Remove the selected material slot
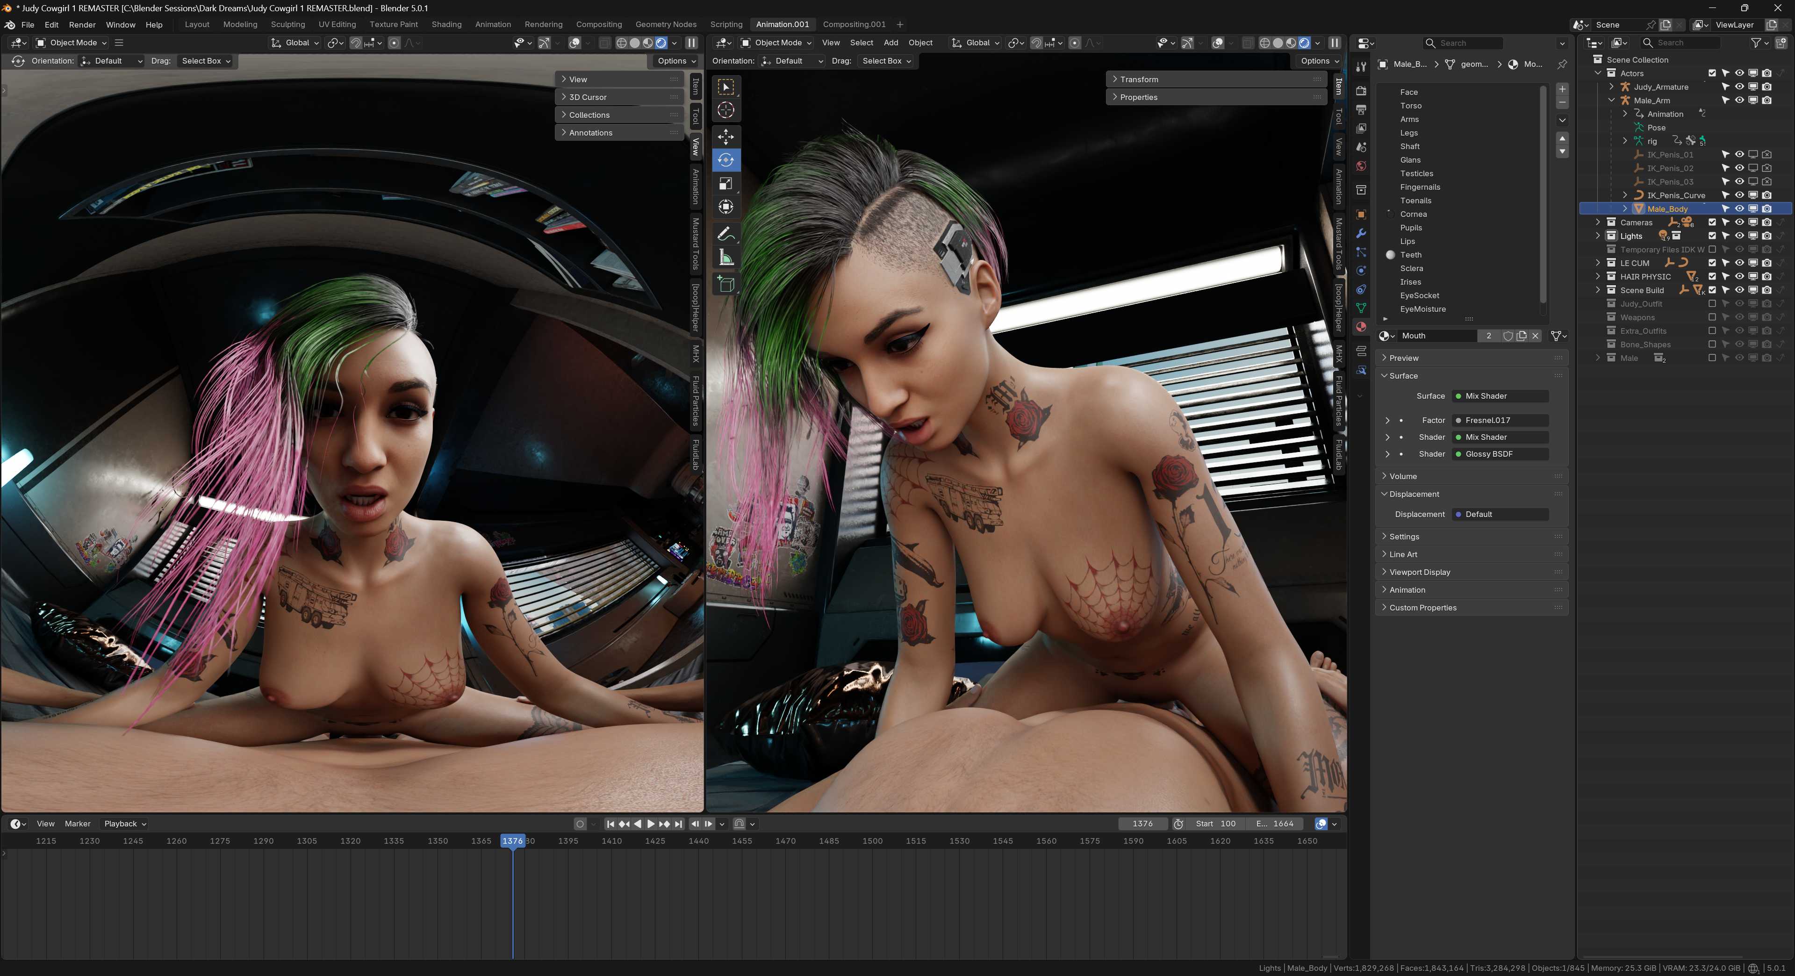 (1562, 102)
